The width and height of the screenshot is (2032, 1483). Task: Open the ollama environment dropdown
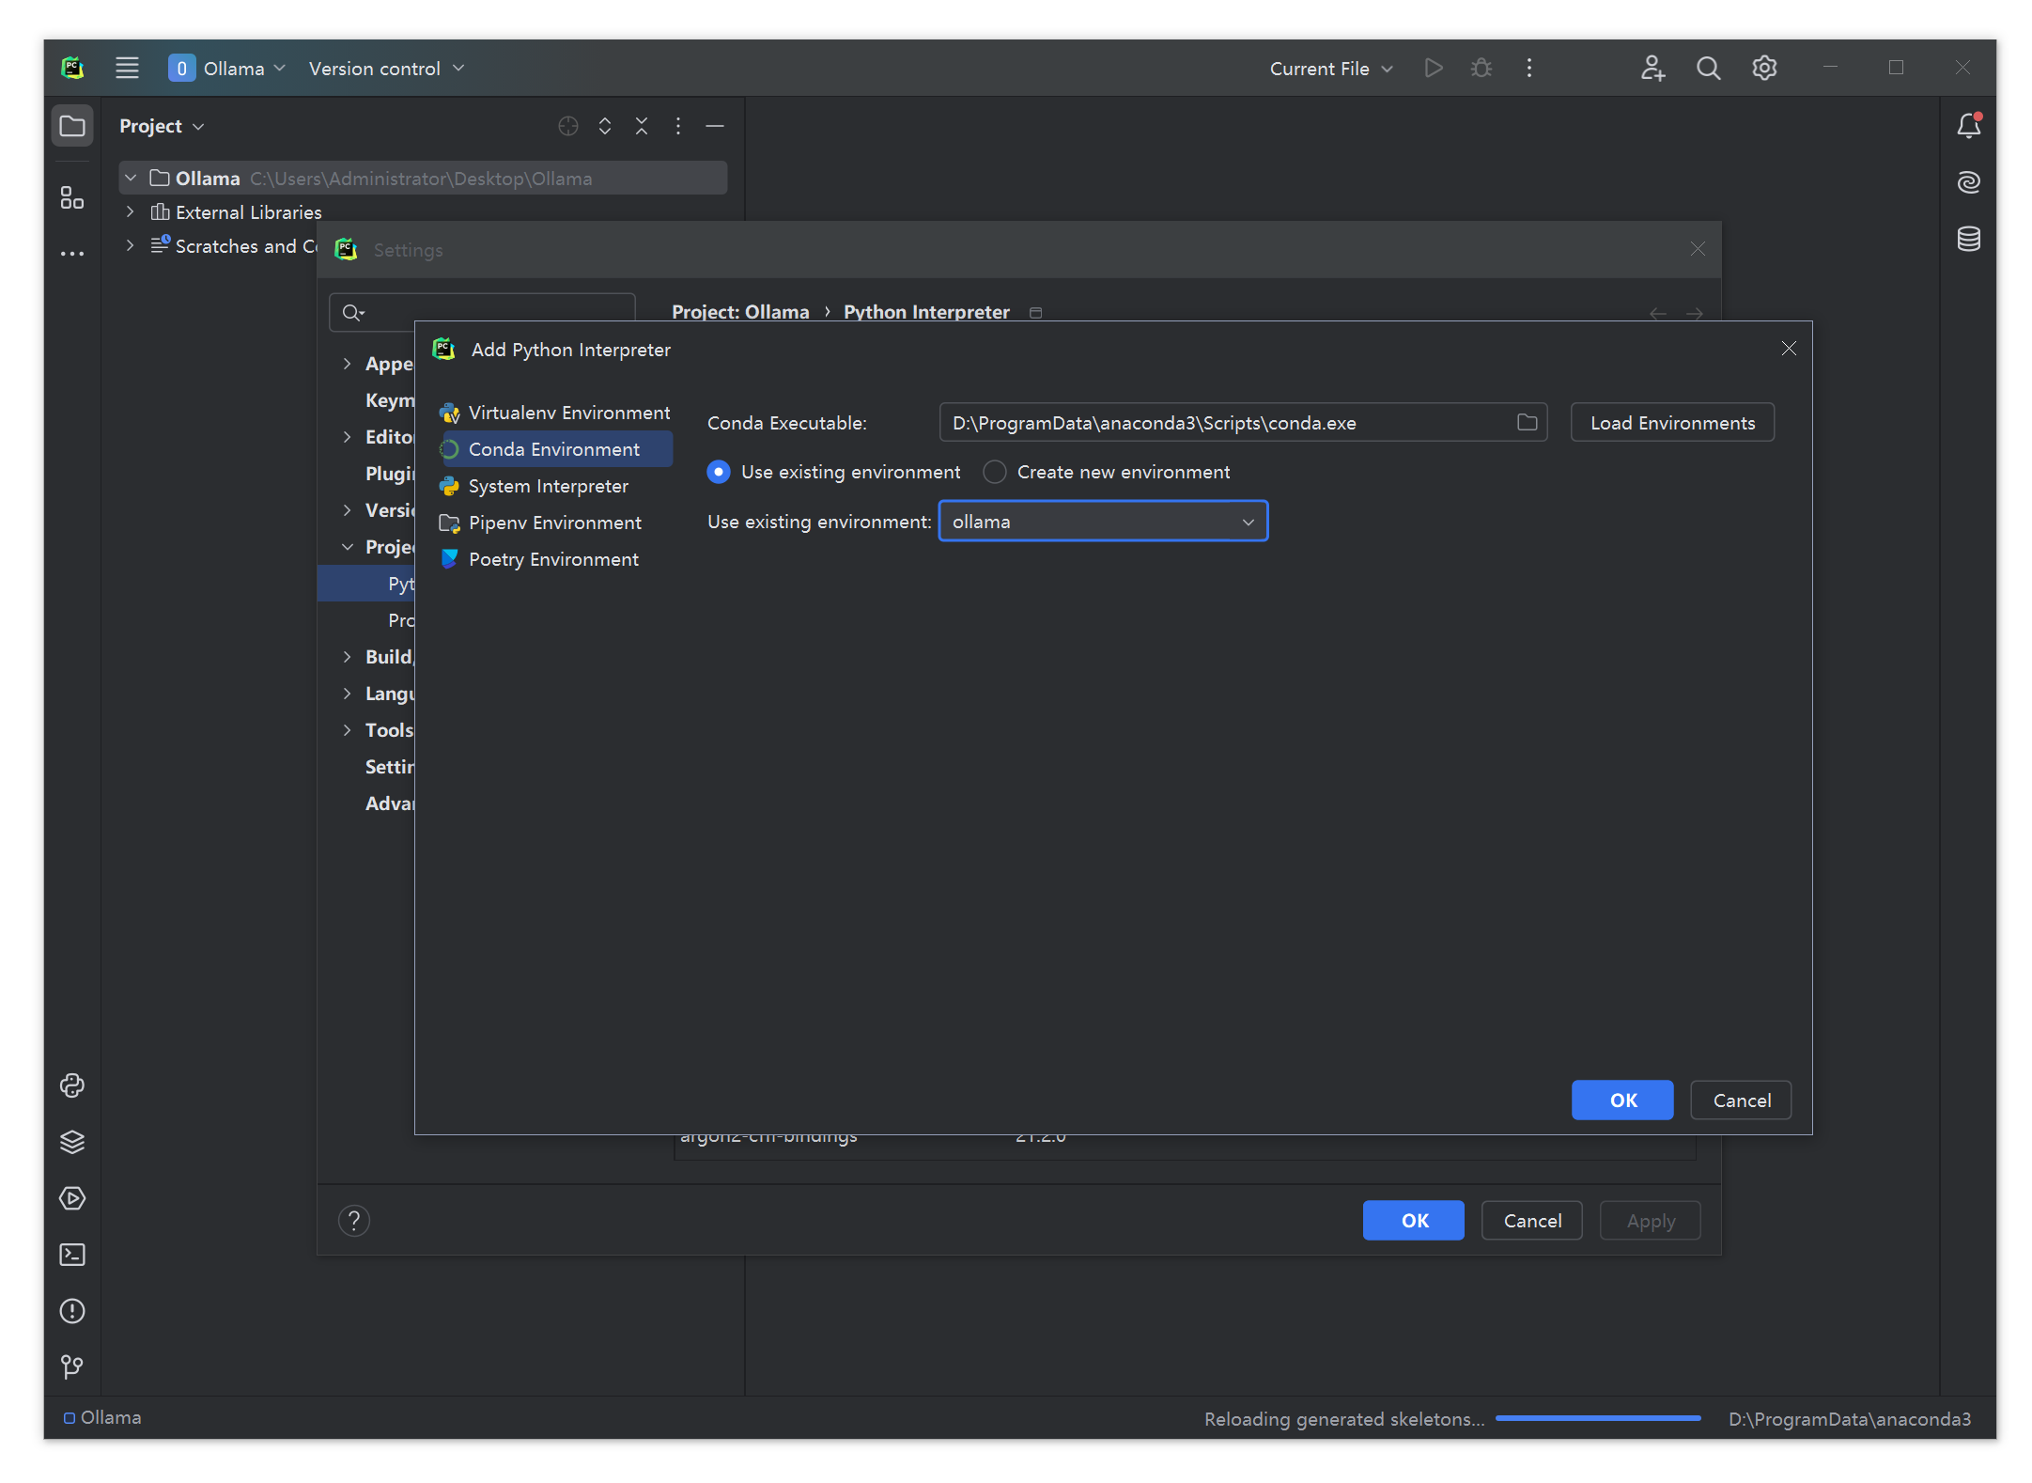[x=1103, y=522]
